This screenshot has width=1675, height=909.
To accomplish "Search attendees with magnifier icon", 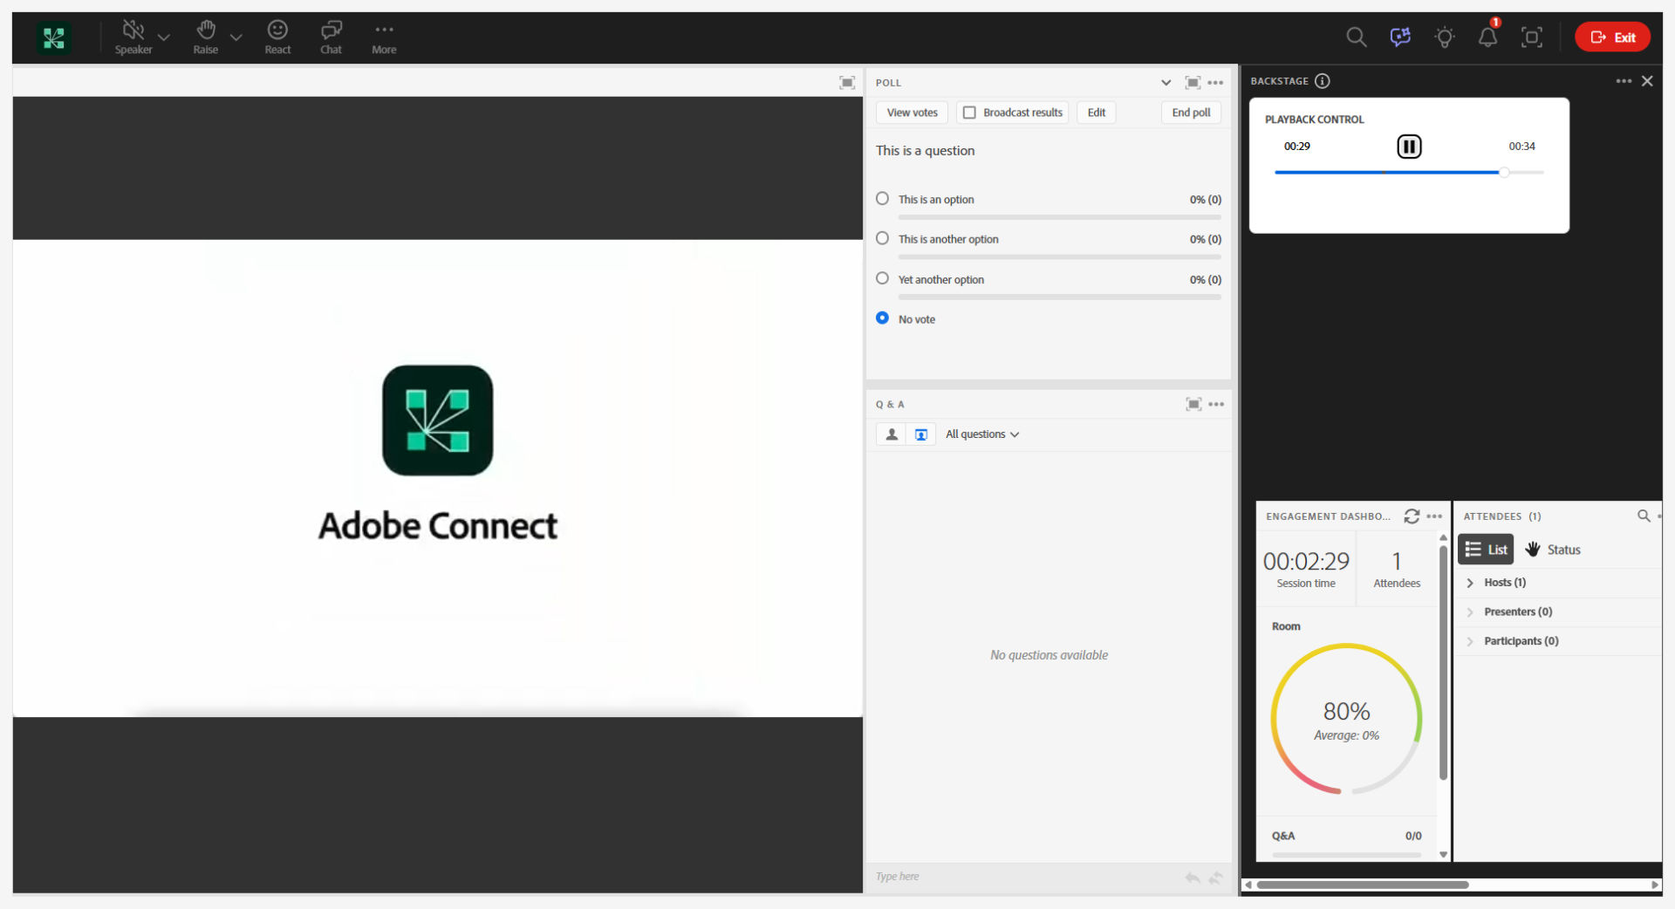I will pos(1644,516).
